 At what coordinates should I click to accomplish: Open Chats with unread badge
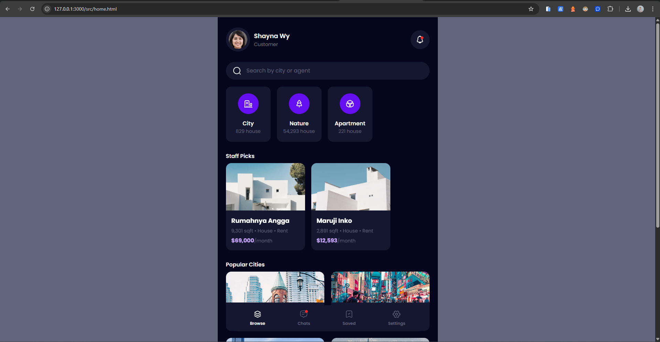click(x=303, y=314)
